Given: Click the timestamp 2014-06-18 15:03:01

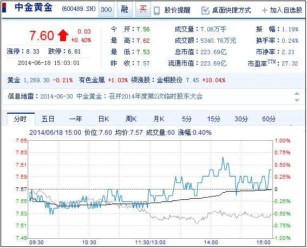Looking at the screenshot, I should point(49,63).
